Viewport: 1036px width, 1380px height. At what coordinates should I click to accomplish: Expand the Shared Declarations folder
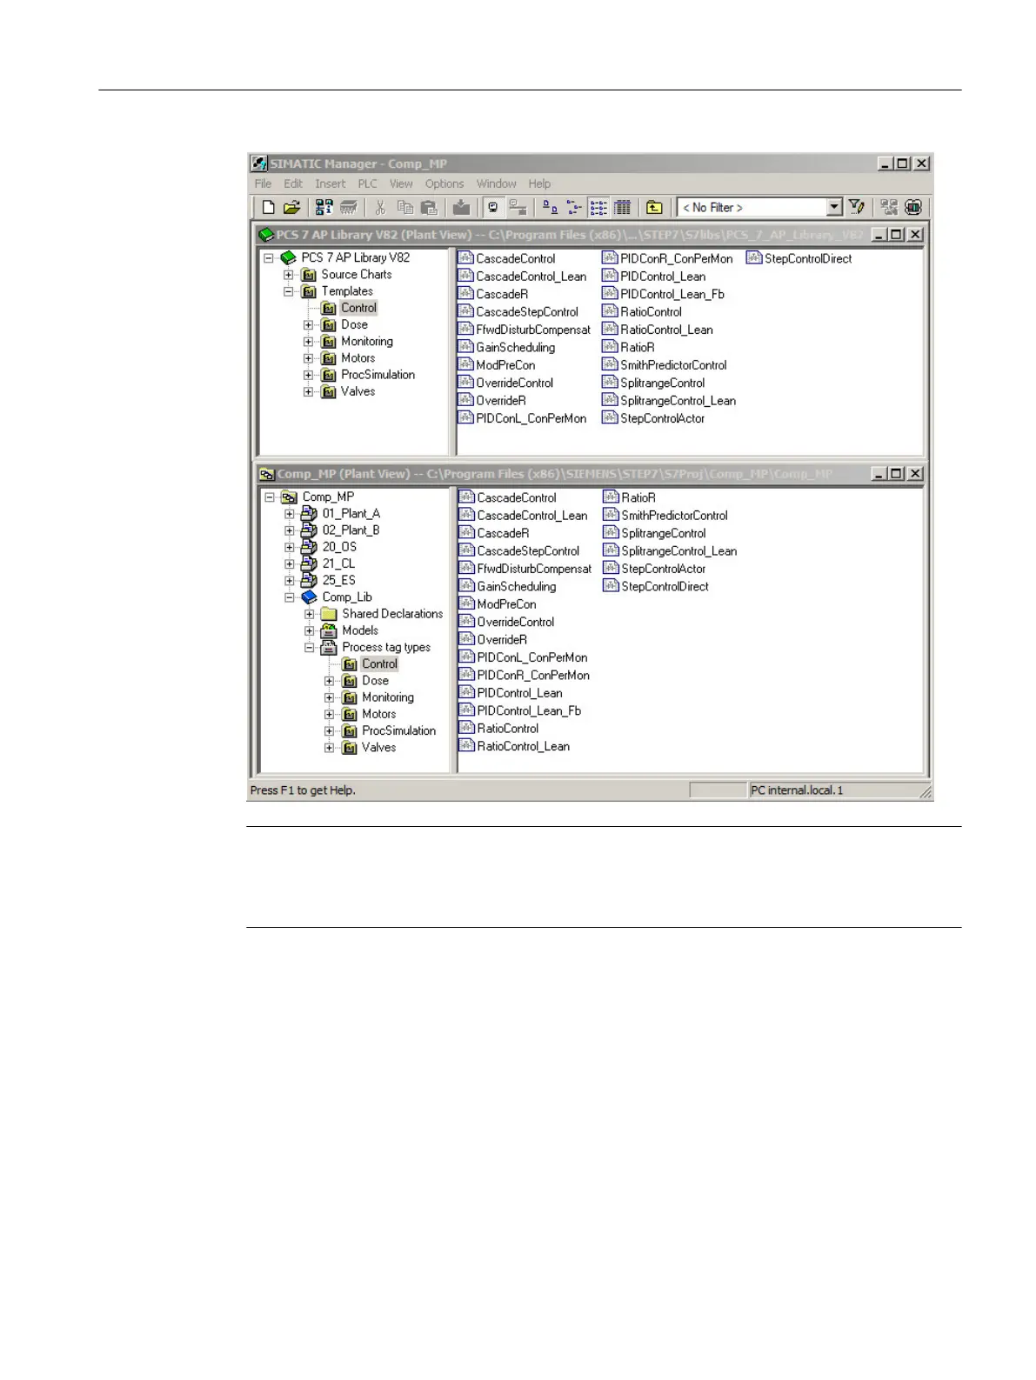pos(310,614)
